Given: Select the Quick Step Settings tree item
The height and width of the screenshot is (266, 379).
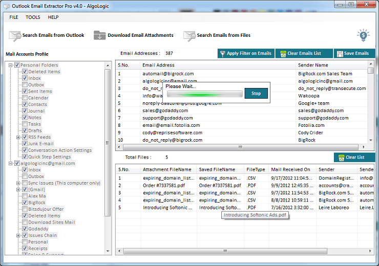Looking at the screenshot, I should [x=49, y=157].
